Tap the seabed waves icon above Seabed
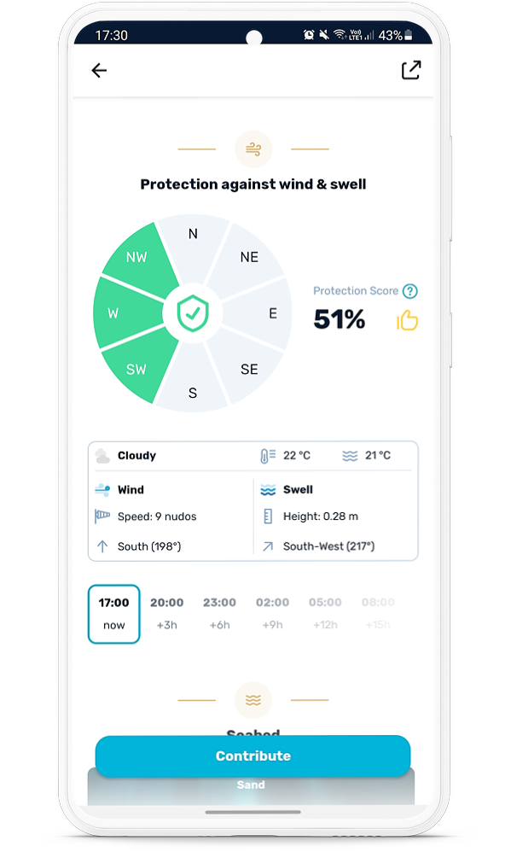 click(x=253, y=699)
